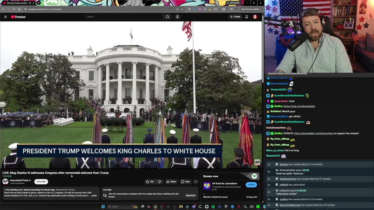
Task: Click fadednvrboring in the event feed
Action: click(288, 179)
